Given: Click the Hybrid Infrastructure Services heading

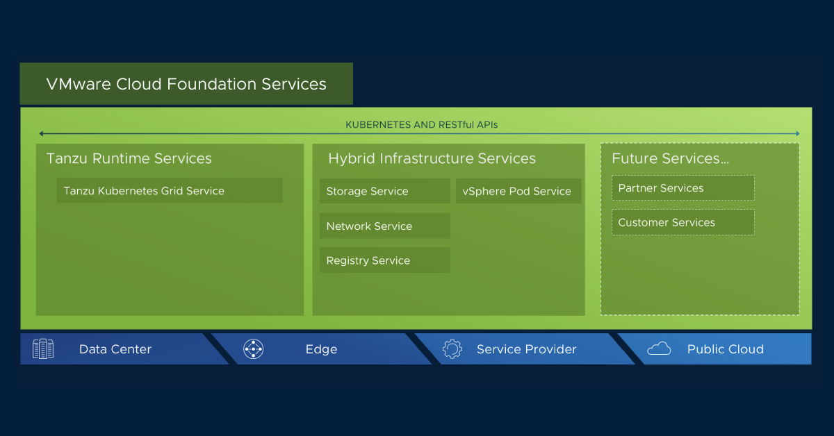Looking at the screenshot, I should pos(432,158).
